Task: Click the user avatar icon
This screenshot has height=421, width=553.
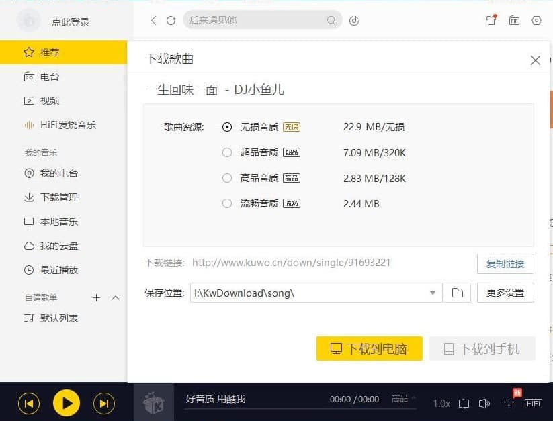Action: click(x=29, y=21)
